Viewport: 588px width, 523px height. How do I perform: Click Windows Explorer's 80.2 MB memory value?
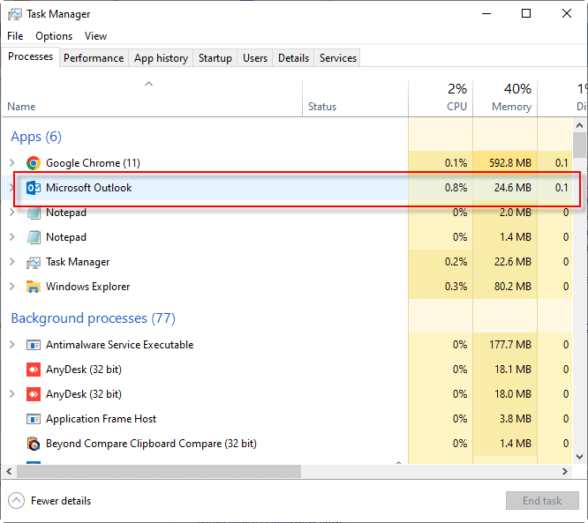[513, 287]
